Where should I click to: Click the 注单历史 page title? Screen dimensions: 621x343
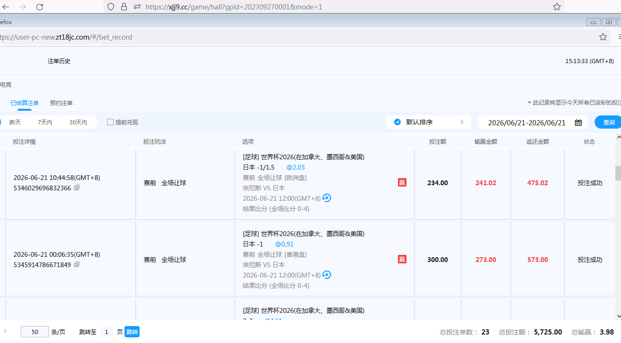tap(59, 61)
